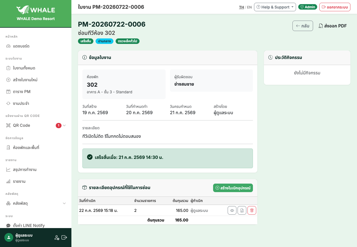
Task: Delete requisition with red trash icon
Action: [x=252, y=210]
